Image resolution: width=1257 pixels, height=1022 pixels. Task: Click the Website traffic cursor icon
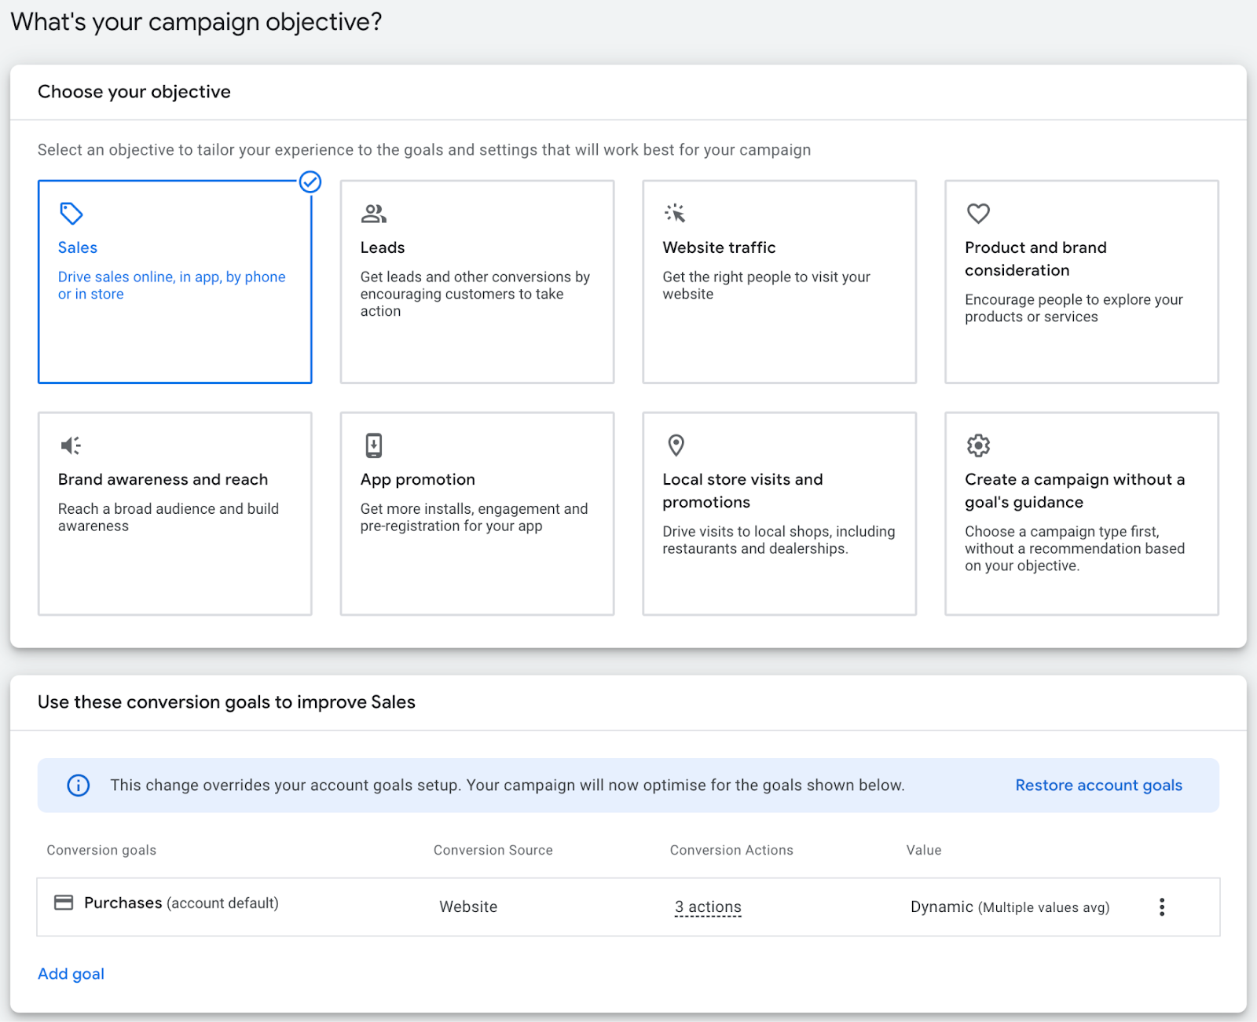click(675, 213)
